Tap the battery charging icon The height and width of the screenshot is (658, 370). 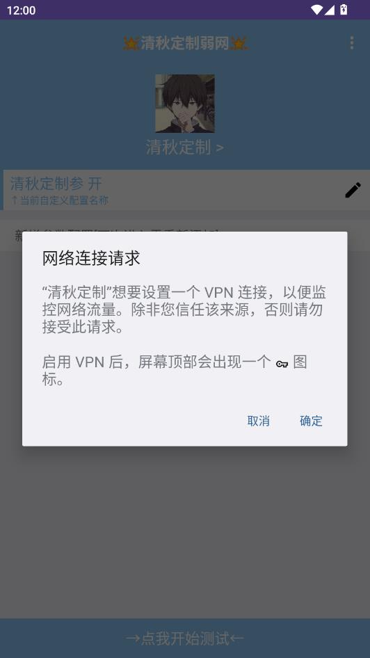click(x=344, y=10)
